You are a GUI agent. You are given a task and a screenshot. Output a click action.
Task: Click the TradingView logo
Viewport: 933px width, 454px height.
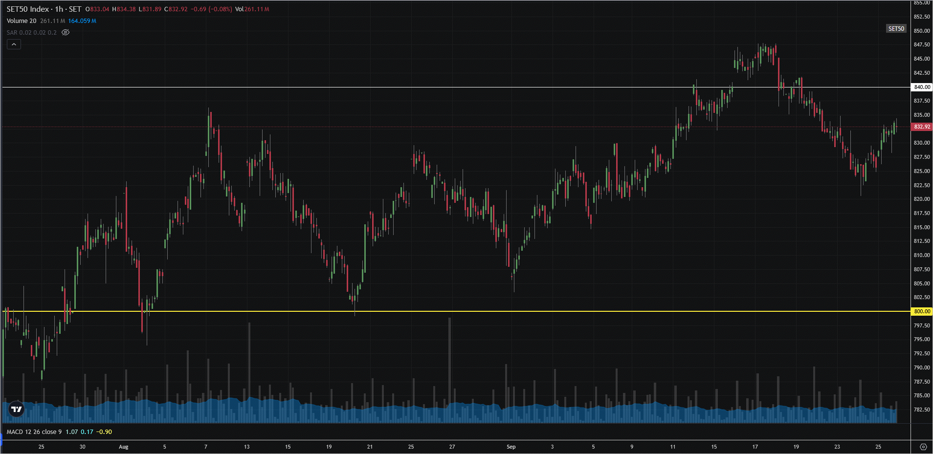point(17,409)
